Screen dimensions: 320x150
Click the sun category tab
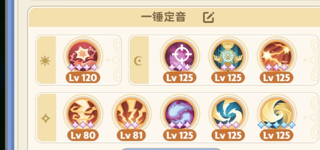click(45, 60)
